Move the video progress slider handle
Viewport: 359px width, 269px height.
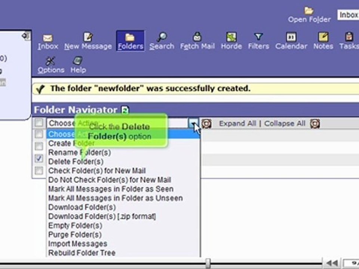click(x=208, y=263)
